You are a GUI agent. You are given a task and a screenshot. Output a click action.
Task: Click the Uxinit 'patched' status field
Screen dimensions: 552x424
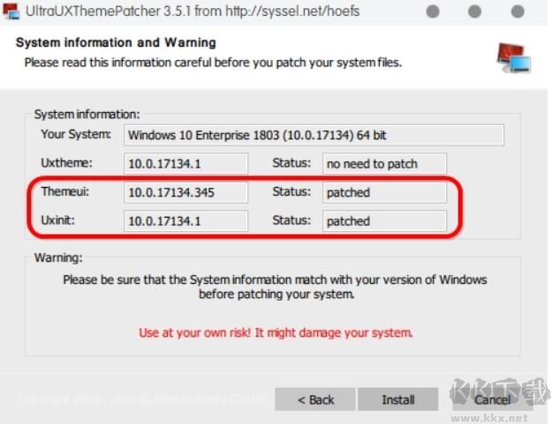(x=384, y=220)
